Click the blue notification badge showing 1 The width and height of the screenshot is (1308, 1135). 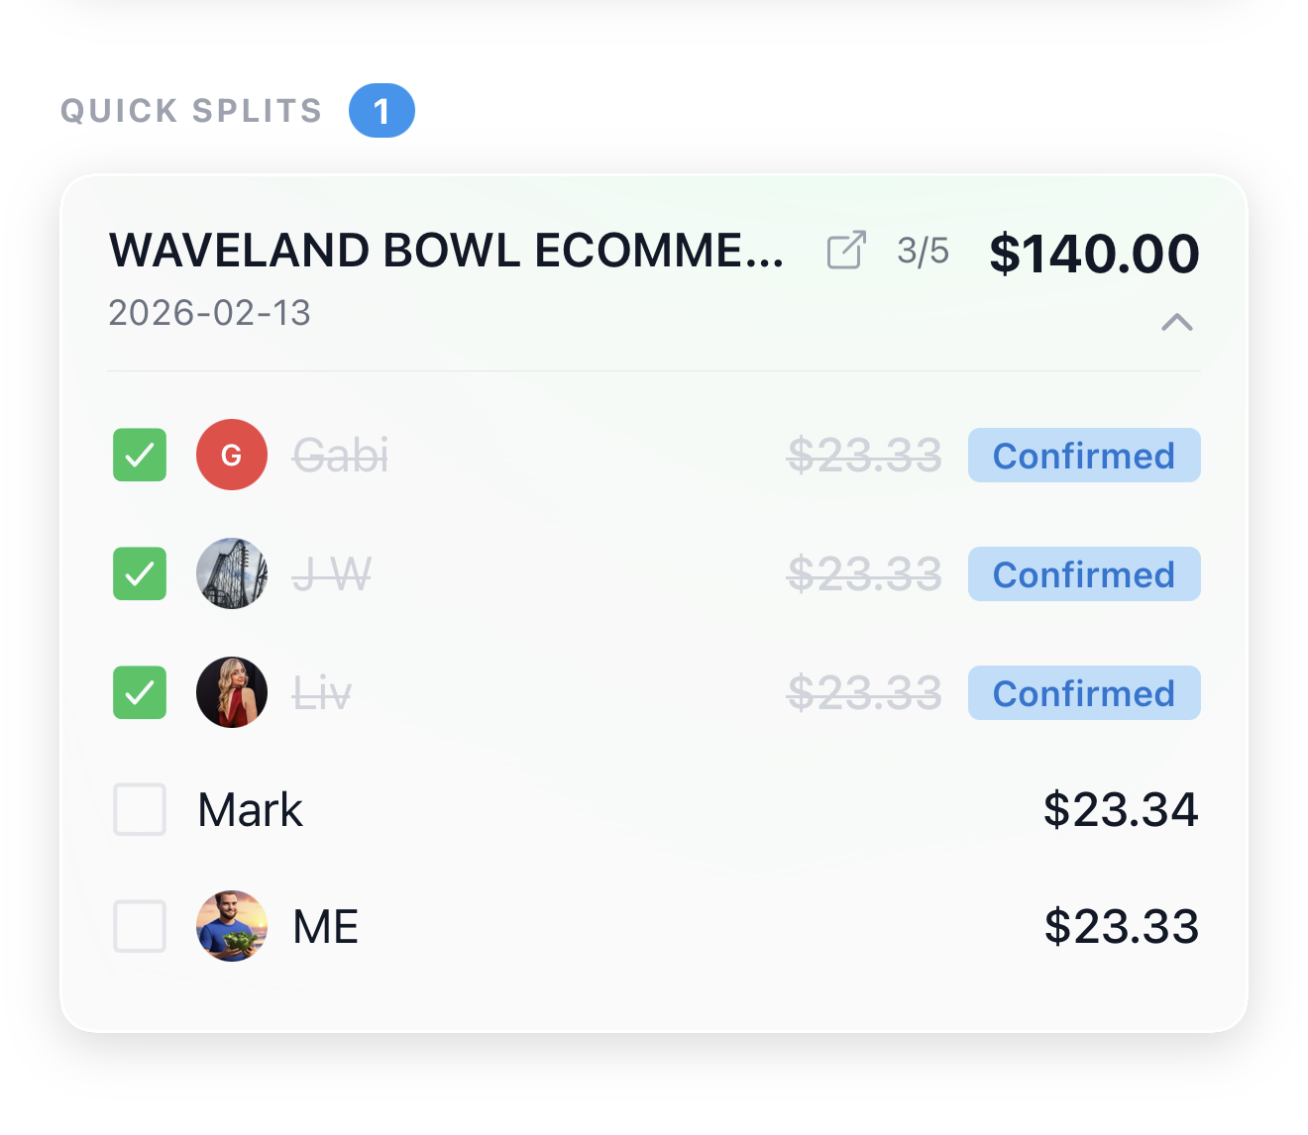coord(382,110)
